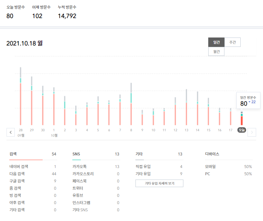This screenshot has height=221, width=263.
Task: Click the 트위터 row
Action: pos(96,188)
